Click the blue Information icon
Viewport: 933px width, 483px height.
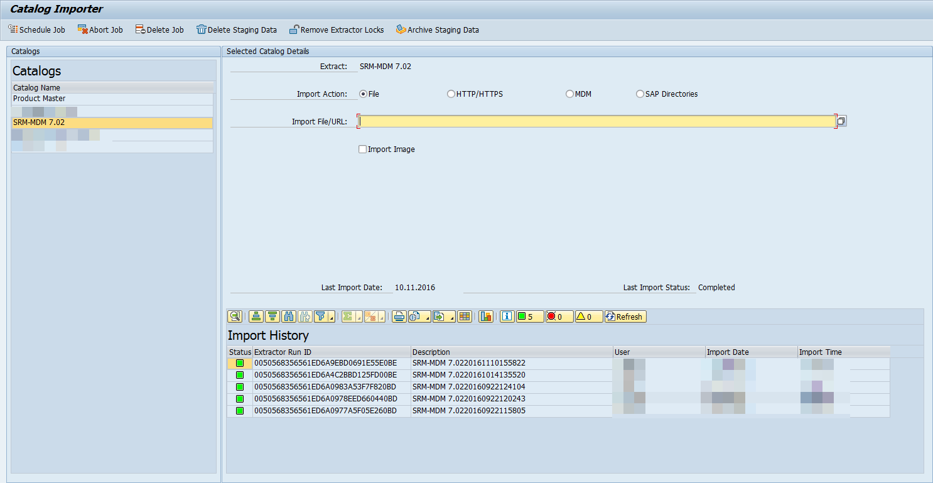[x=507, y=317]
